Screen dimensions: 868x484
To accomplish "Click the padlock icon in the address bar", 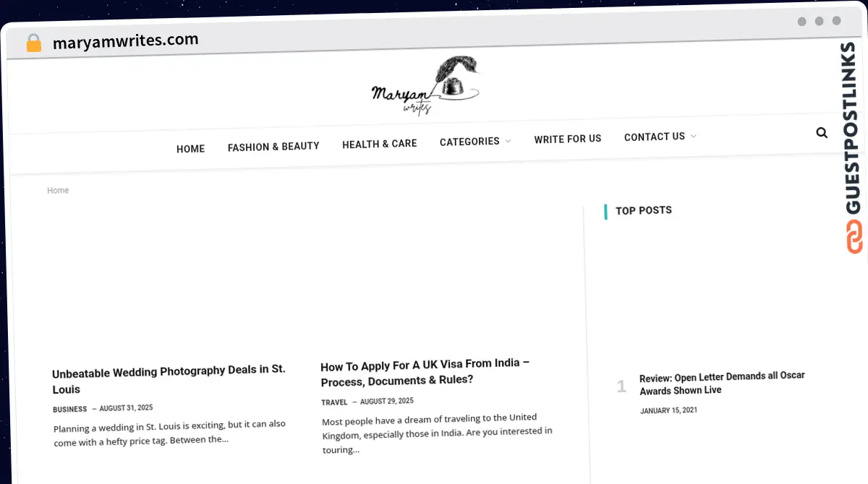I will tap(33, 43).
